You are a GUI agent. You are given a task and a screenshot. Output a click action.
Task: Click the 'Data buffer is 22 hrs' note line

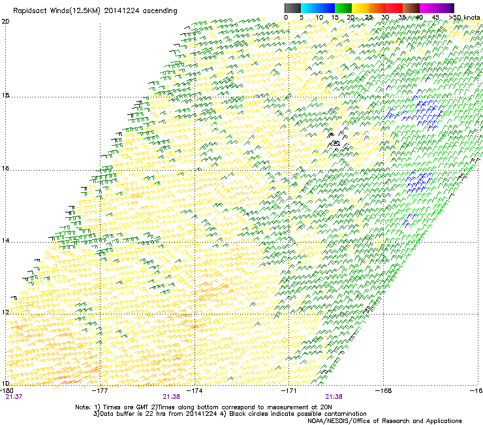(230, 414)
